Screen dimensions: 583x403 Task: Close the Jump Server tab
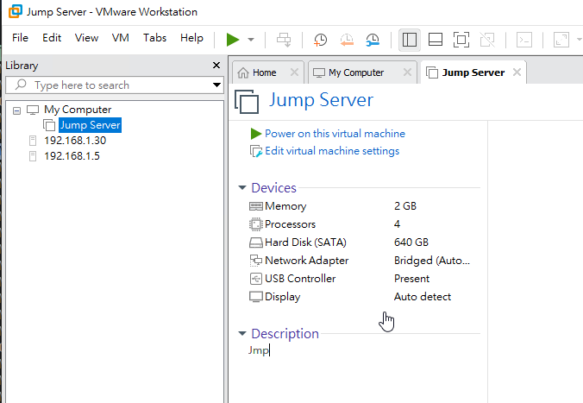[517, 72]
